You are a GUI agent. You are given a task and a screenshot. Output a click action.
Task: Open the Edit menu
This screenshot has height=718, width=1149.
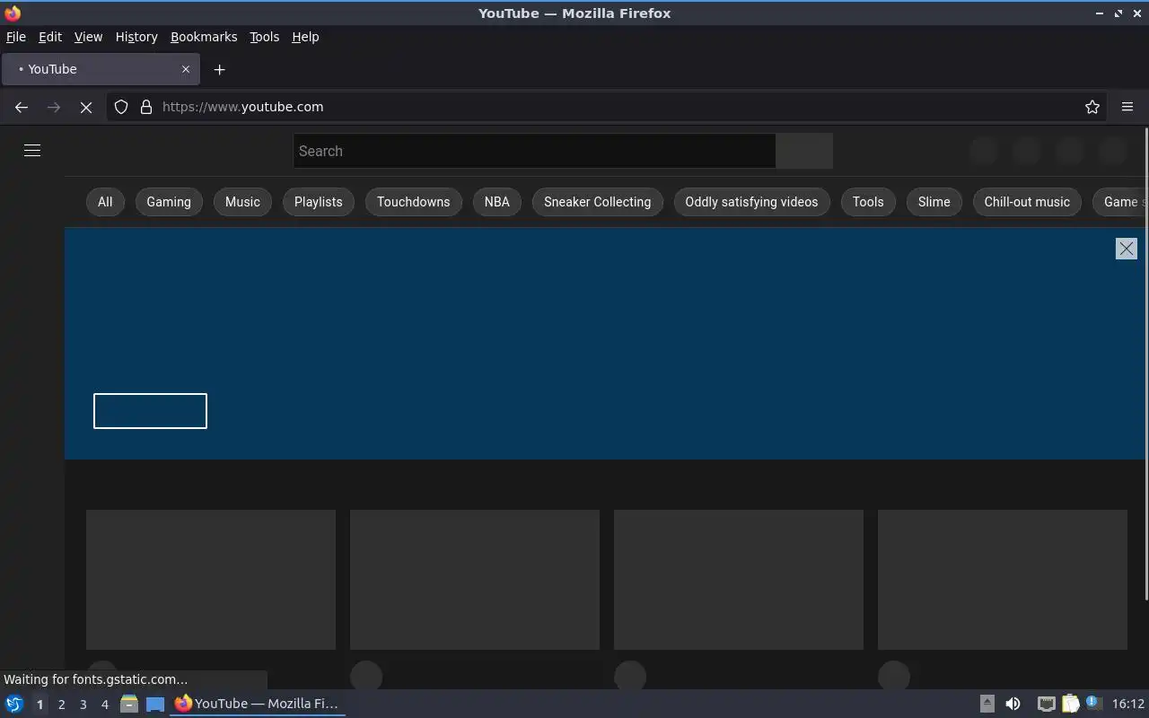[50, 37]
